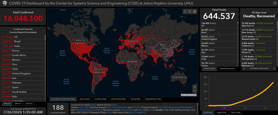
Task: Select Pakistan in confirmed cases list
Action: (x=23, y=83)
